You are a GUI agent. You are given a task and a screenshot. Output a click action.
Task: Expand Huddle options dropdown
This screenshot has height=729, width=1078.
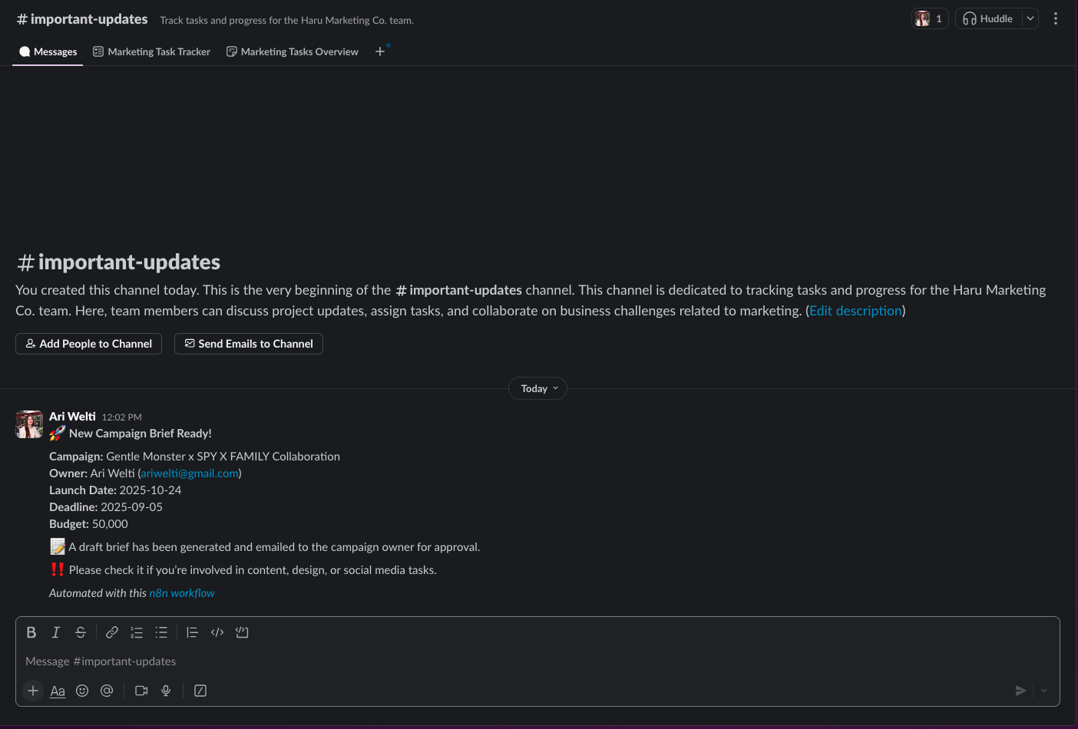coord(1030,18)
